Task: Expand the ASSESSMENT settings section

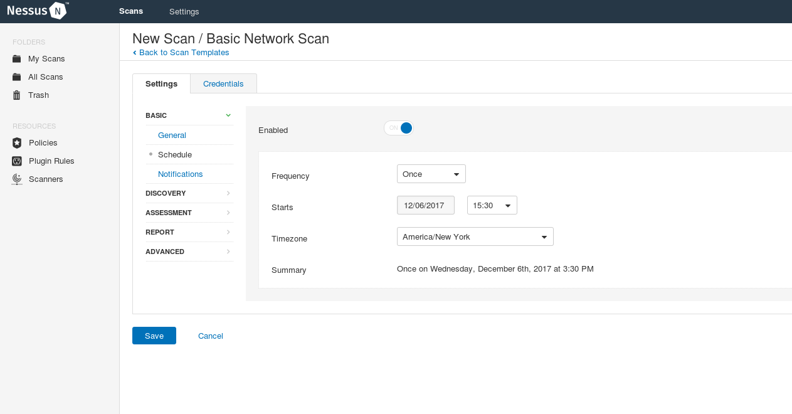Action: point(189,213)
